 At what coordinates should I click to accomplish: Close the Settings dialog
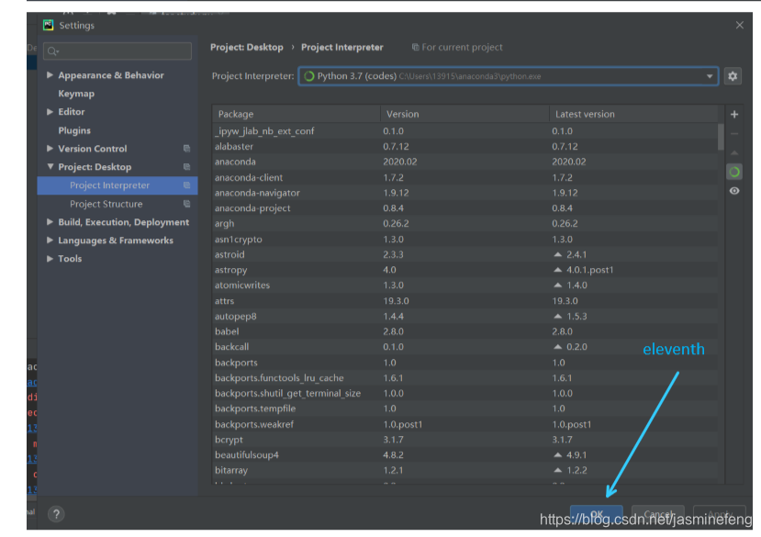[x=739, y=26]
